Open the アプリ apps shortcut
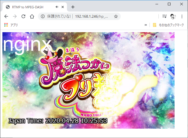This screenshot has width=188, height=138. 11,25
